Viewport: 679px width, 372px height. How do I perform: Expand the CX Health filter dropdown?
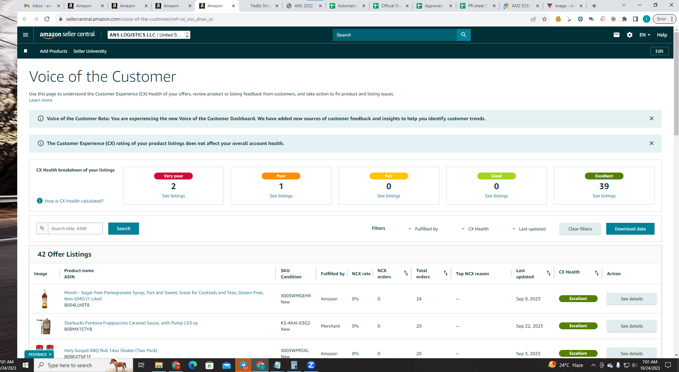click(475, 229)
